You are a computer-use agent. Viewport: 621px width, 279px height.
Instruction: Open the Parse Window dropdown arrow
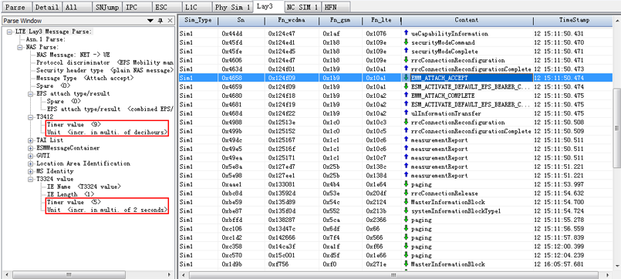150,21
